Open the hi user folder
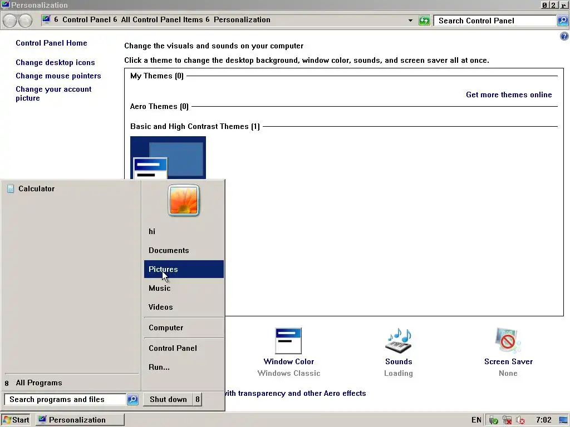 184,231
